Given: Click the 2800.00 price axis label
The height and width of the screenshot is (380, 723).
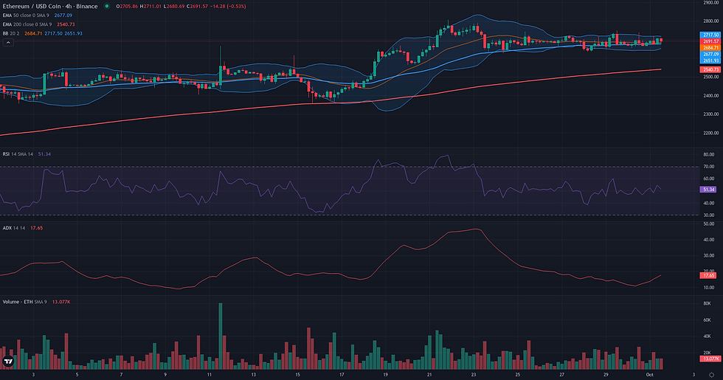Looking at the screenshot, I should [x=711, y=21].
